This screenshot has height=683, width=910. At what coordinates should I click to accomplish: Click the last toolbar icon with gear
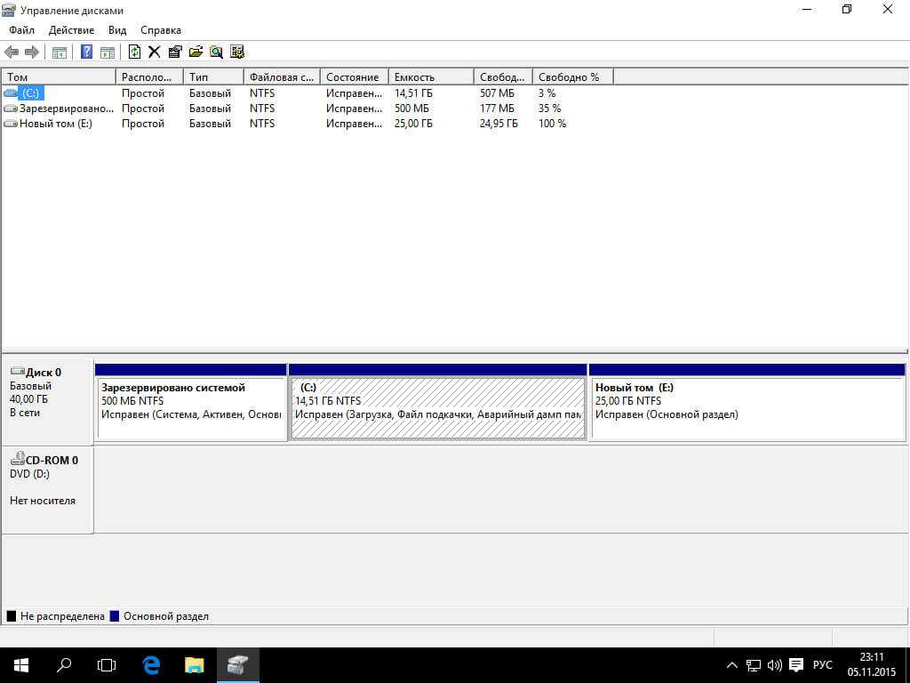[x=237, y=52]
